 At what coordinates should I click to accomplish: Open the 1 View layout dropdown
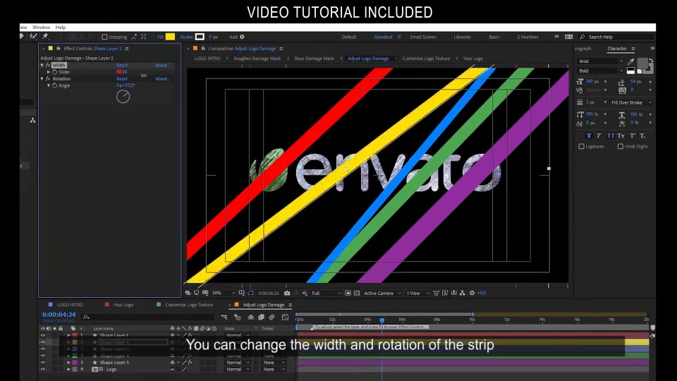417,293
